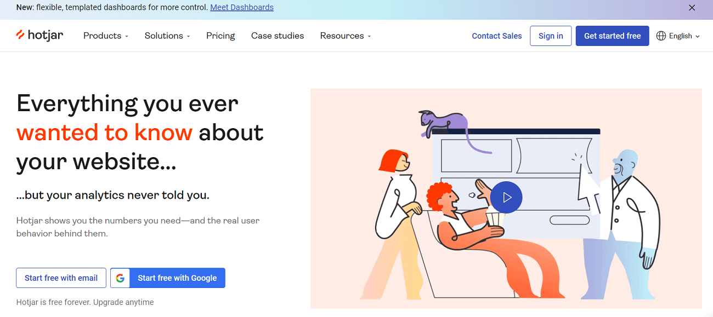Click the 'New: flexible, templated dashboards' banner text

(112, 8)
